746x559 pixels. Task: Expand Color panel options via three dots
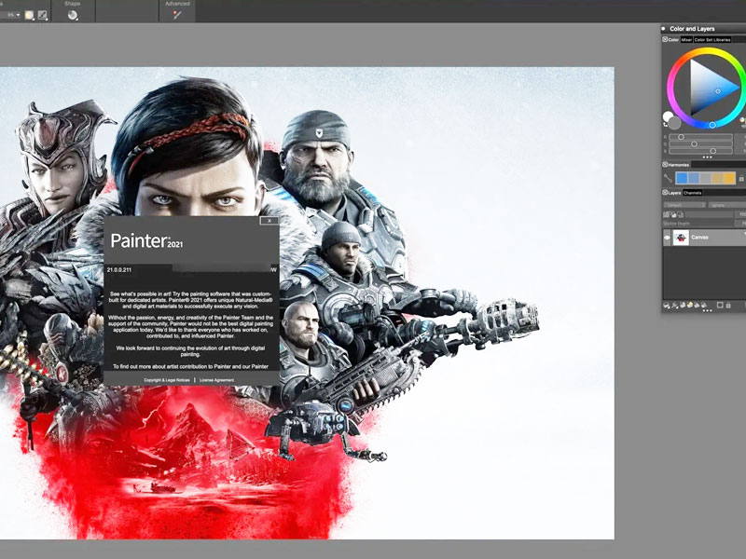(708, 157)
